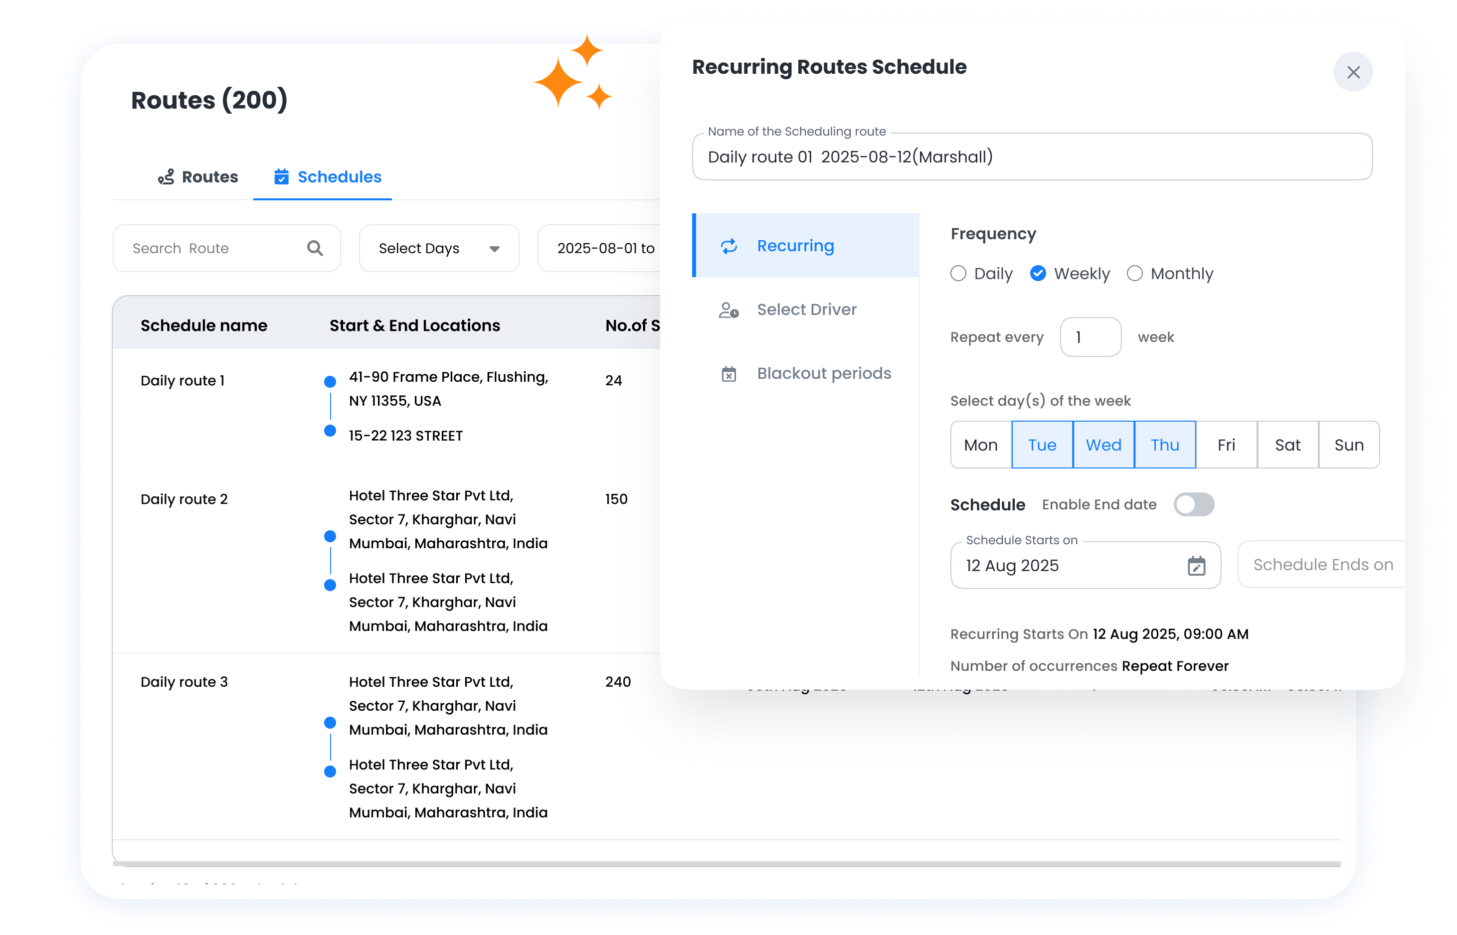Viewport: 1457px width, 935px height.
Task: Deselect Tue in the day-of-week selector
Action: pos(1042,445)
